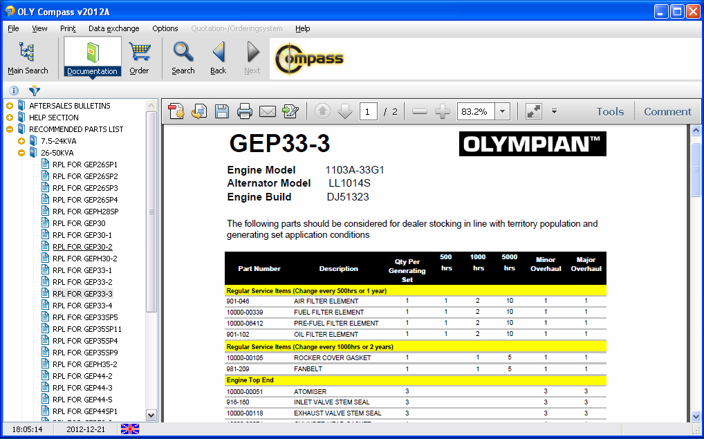The height and width of the screenshot is (439, 704).
Task: Click the convert/export document icon
Action: (x=199, y=111)
